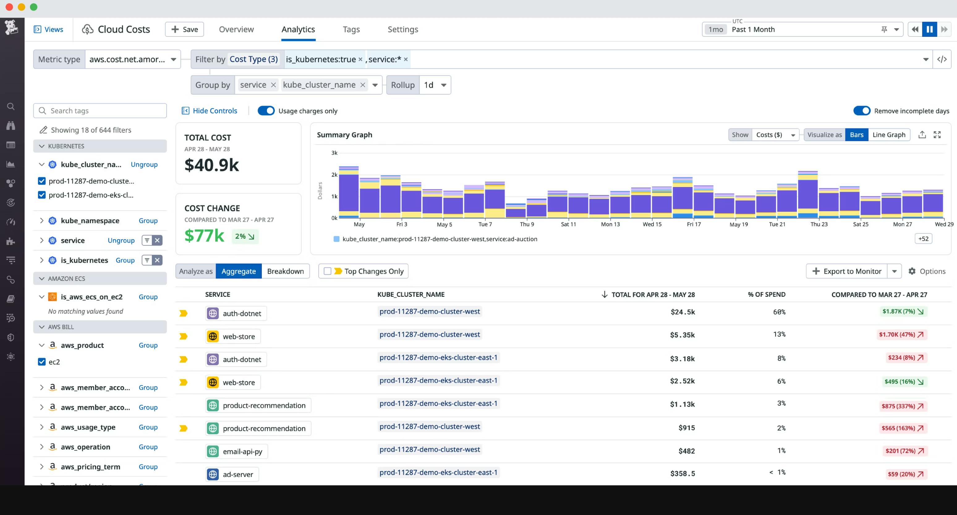Switch to the Tags tab
The width and height of the screenshot is (957, 515).
pyautogui.click(x=351, y=29)
